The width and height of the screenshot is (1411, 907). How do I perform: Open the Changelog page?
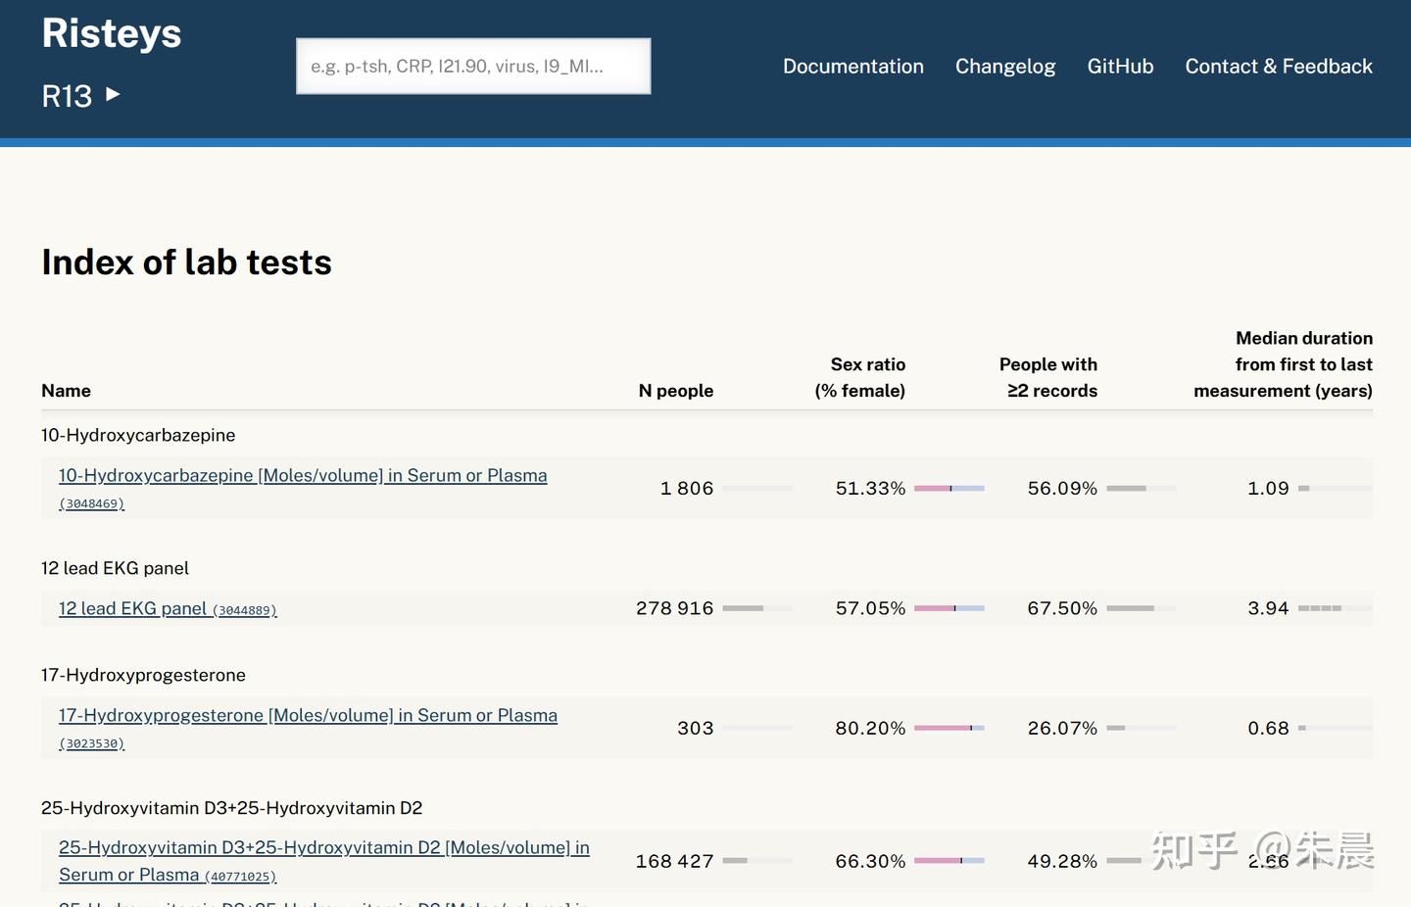click(x=1005, y=66)
